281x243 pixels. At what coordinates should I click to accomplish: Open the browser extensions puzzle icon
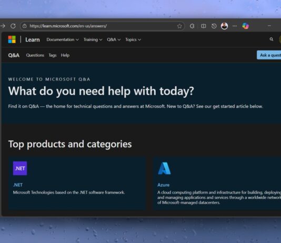click(192, 26)
